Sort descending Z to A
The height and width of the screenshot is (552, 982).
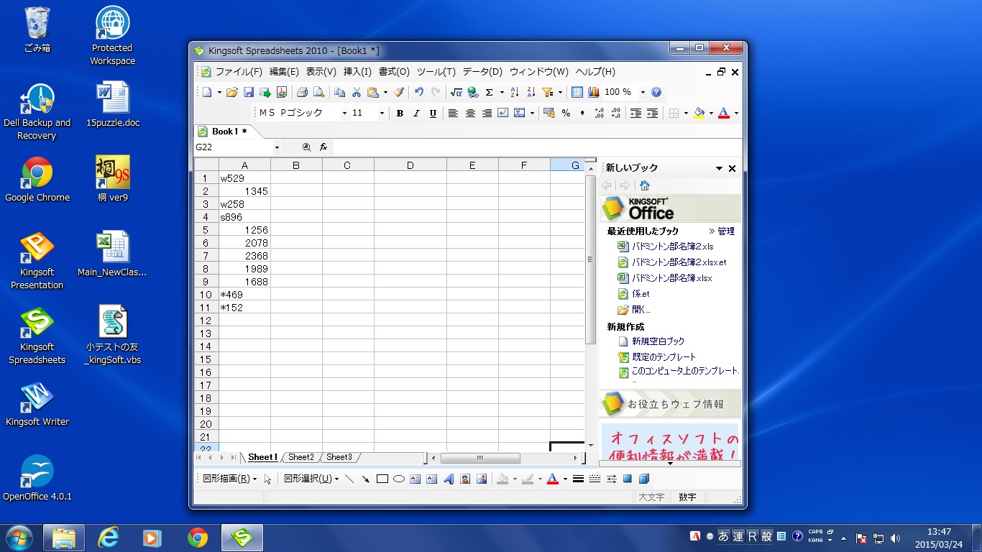[531, 92]
